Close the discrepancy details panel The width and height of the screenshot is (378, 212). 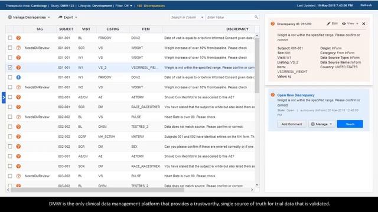[364, 24]
